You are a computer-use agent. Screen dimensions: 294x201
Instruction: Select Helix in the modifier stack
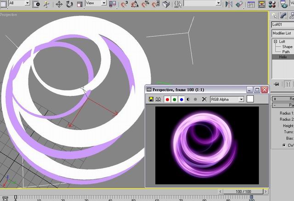[283, 57]
